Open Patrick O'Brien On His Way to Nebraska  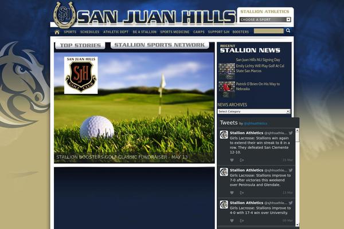point(258,86)
